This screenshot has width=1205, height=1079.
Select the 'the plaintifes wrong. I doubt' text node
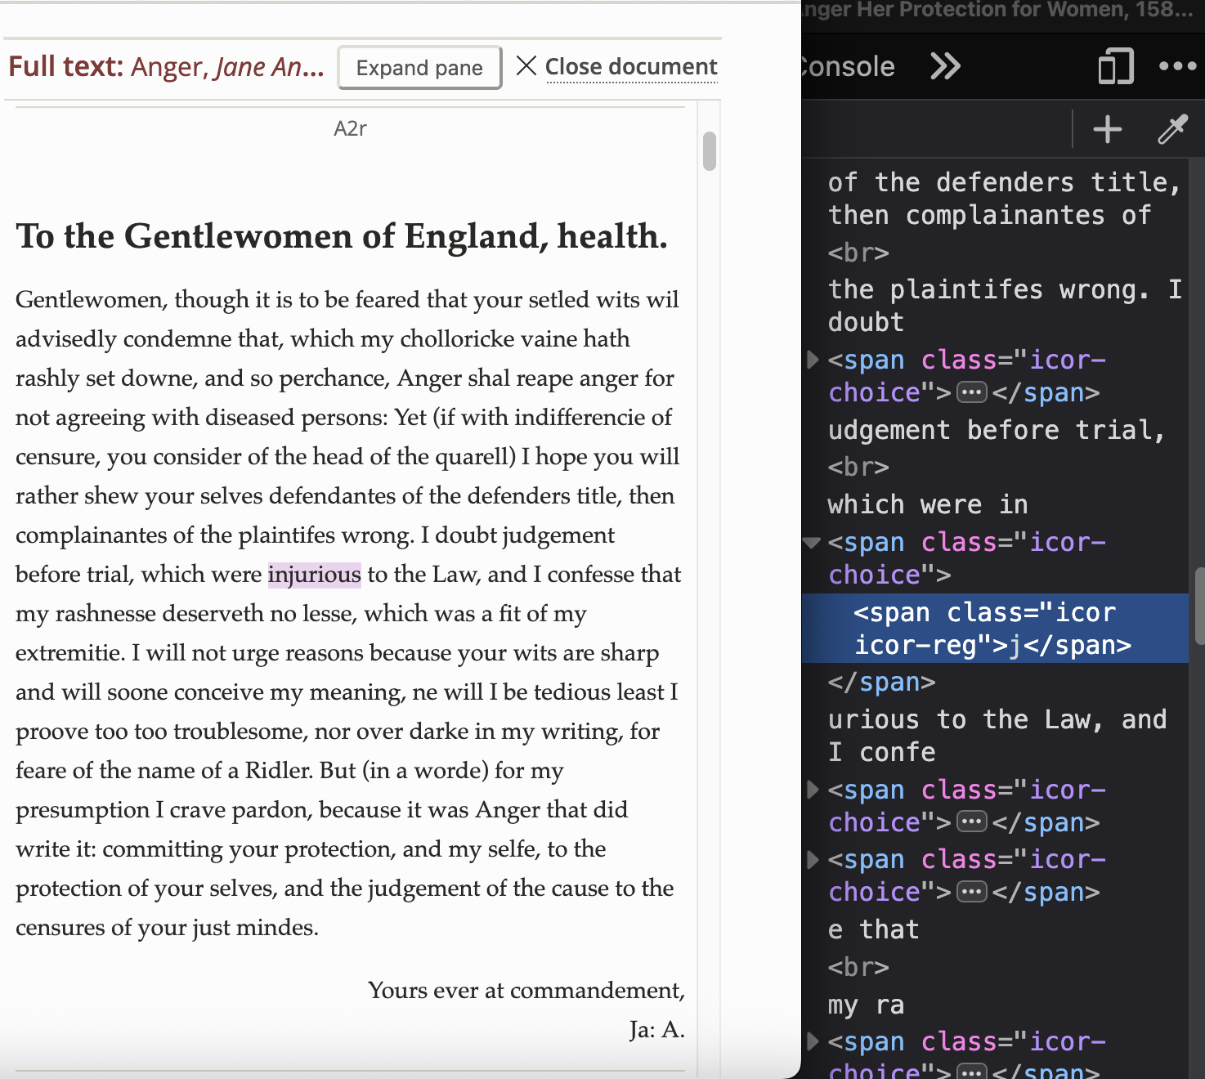point(1005,306)
